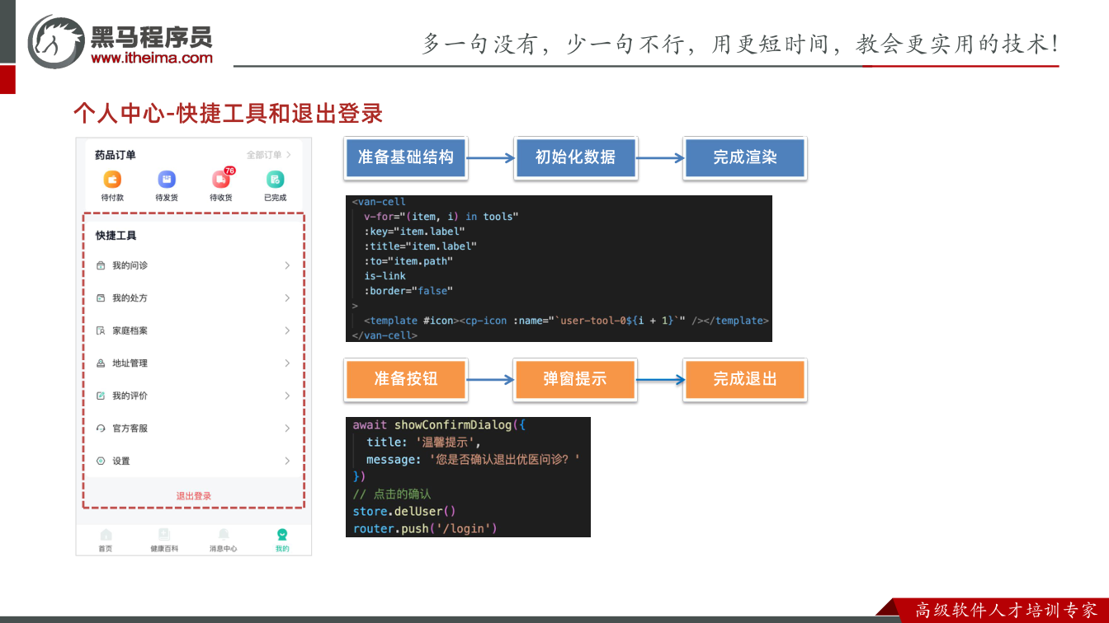Click the 准备基础结构 blue box
Viewport: 1109px width, 623px height.
[405, 157]
